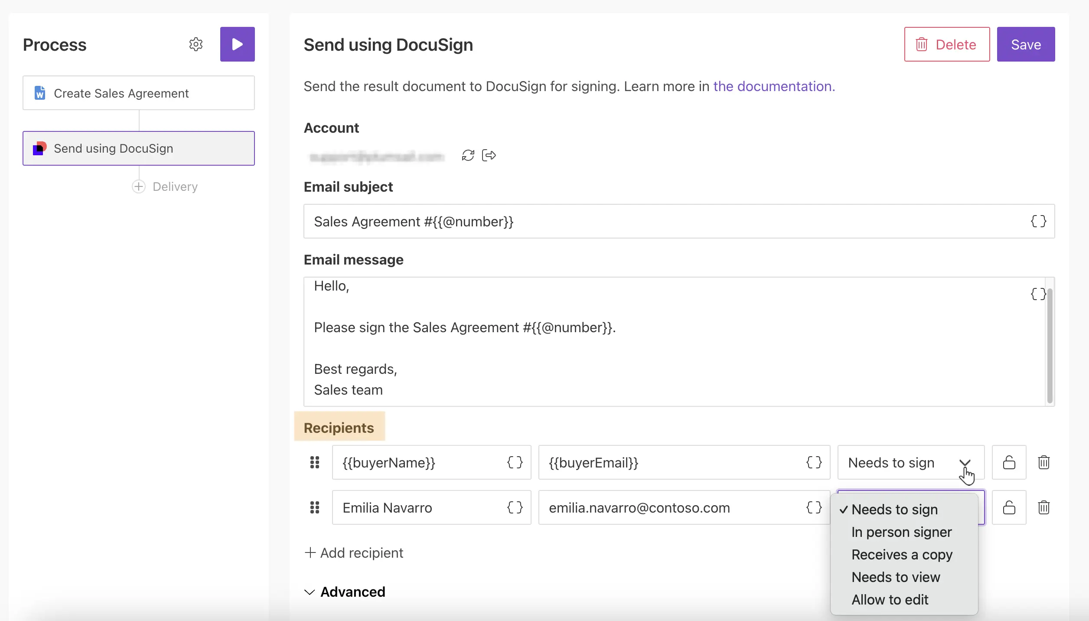
Task: Insert token into Email subject field
Action: [1038, 221]
